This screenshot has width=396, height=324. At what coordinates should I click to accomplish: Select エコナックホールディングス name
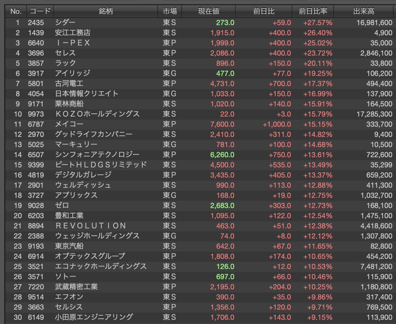101,266
